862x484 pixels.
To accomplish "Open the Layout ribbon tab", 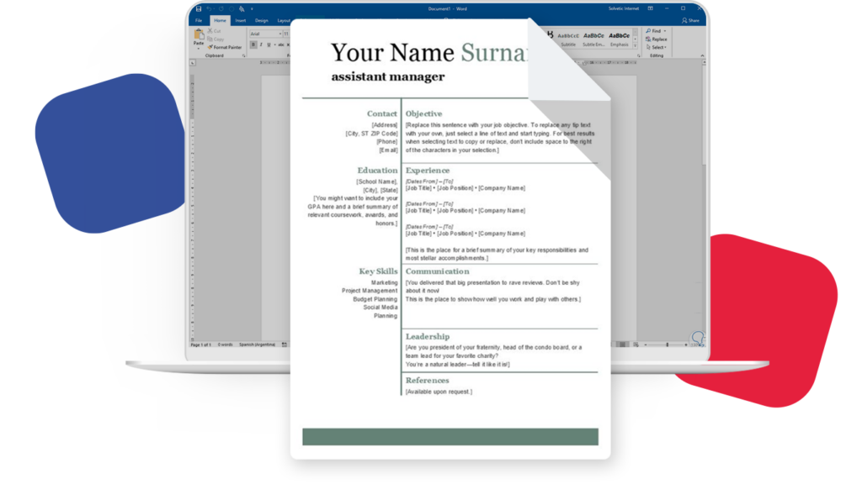I will pos(283,21).
